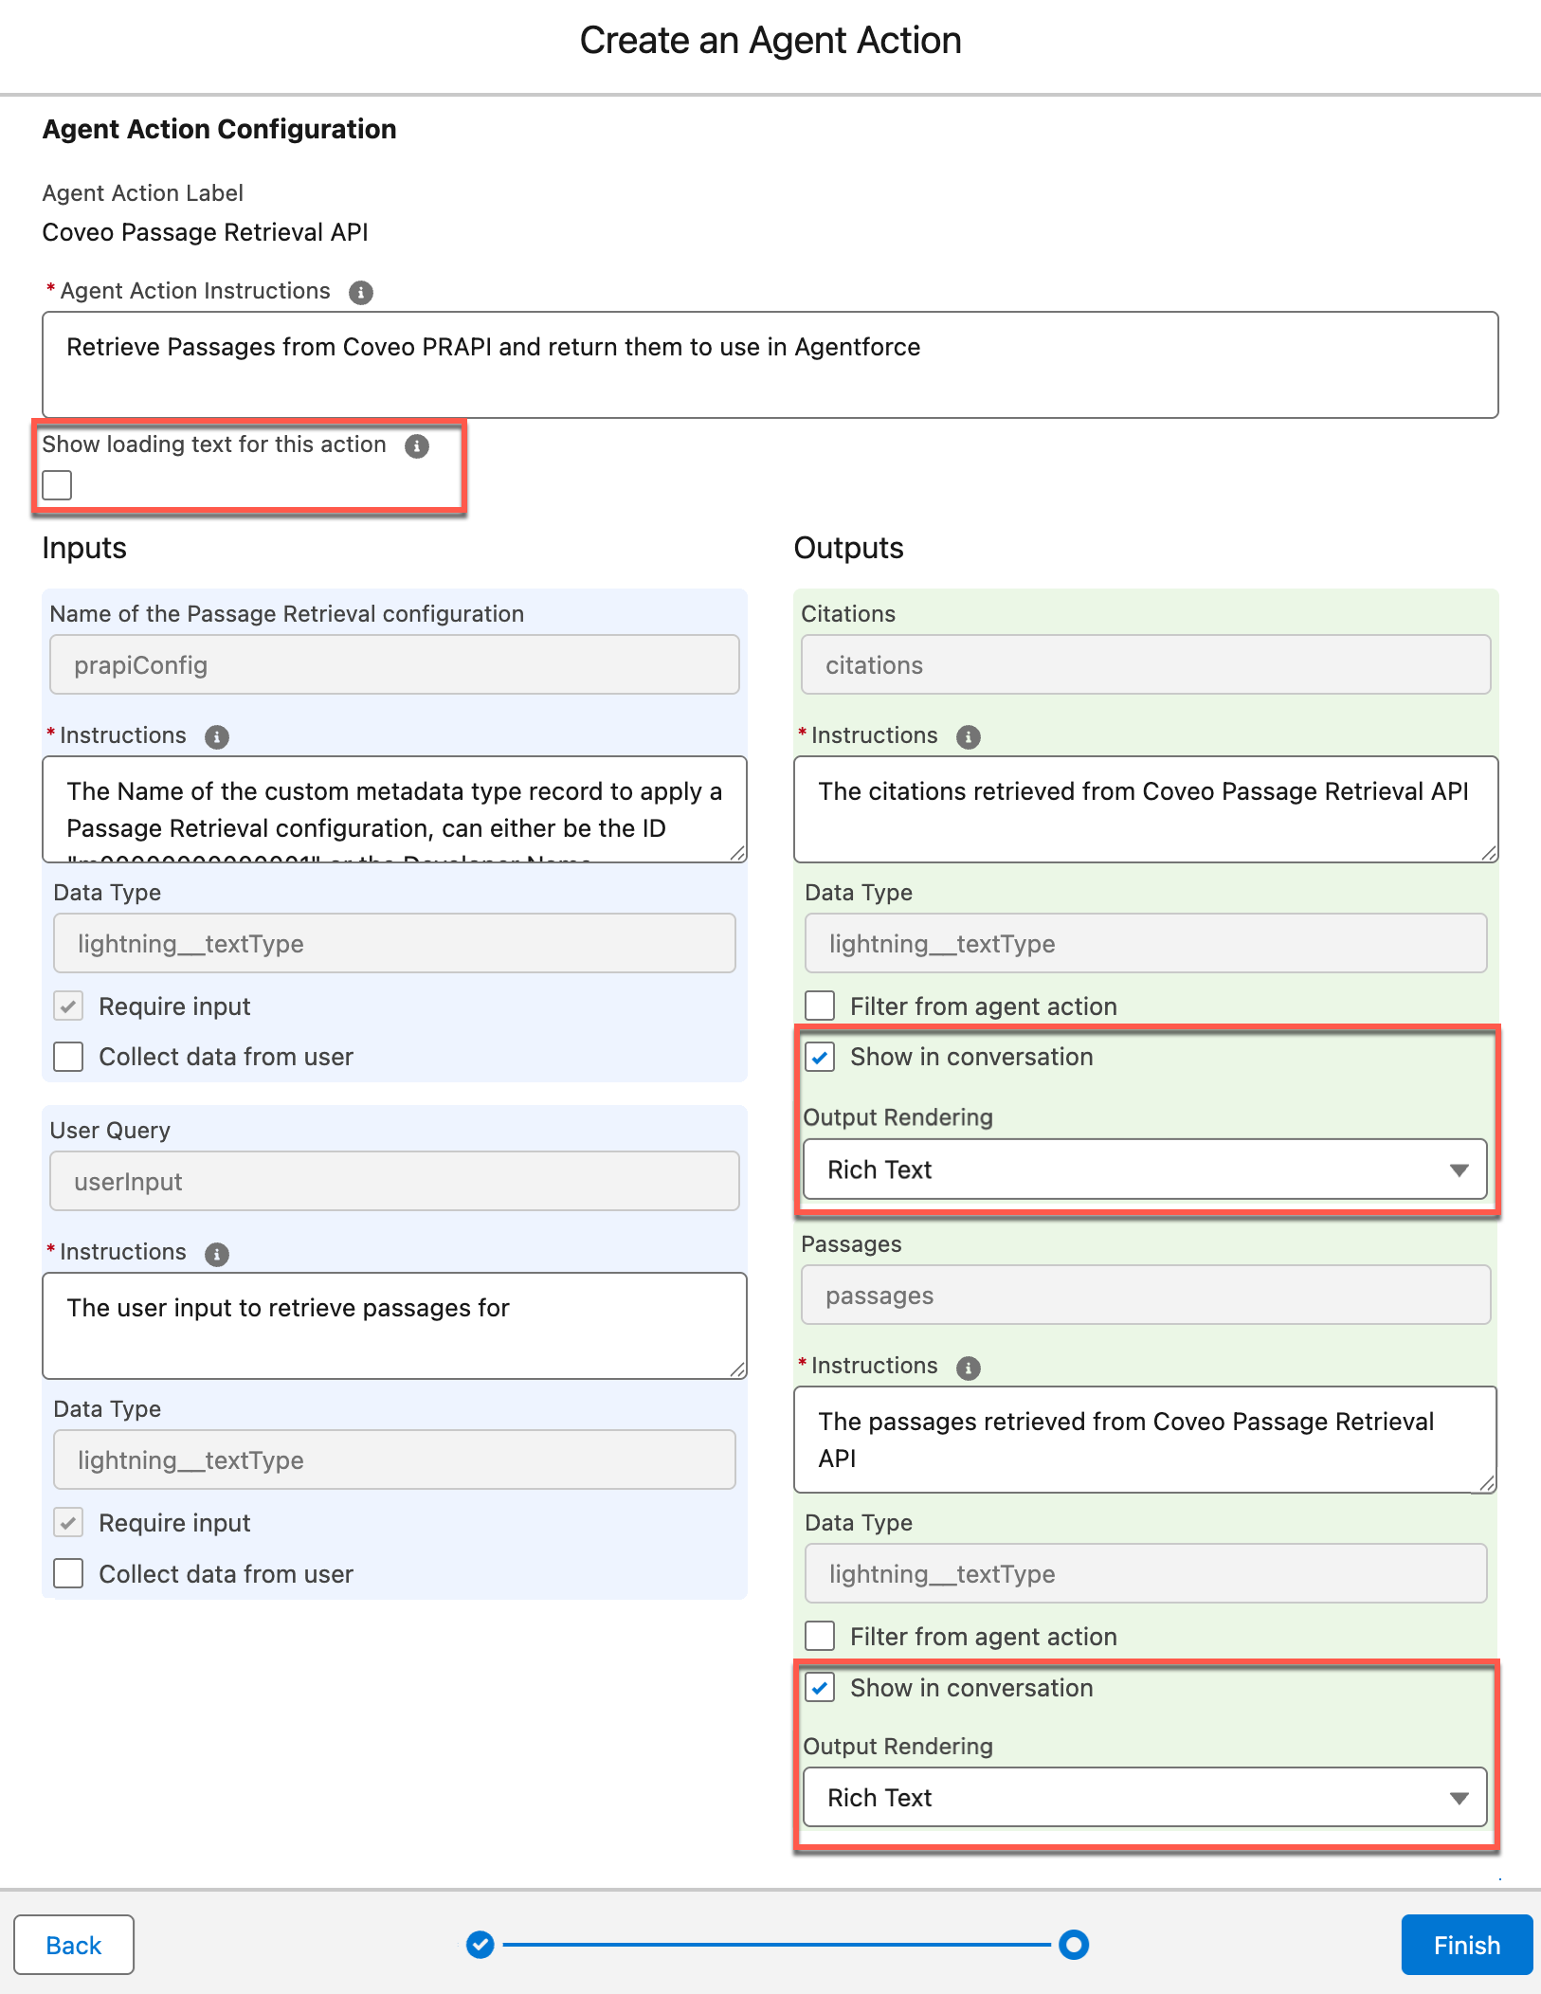Click Data Type field under Passages
This screenshot has width=1541, height=1994.
click(x=1146, y=1574)
